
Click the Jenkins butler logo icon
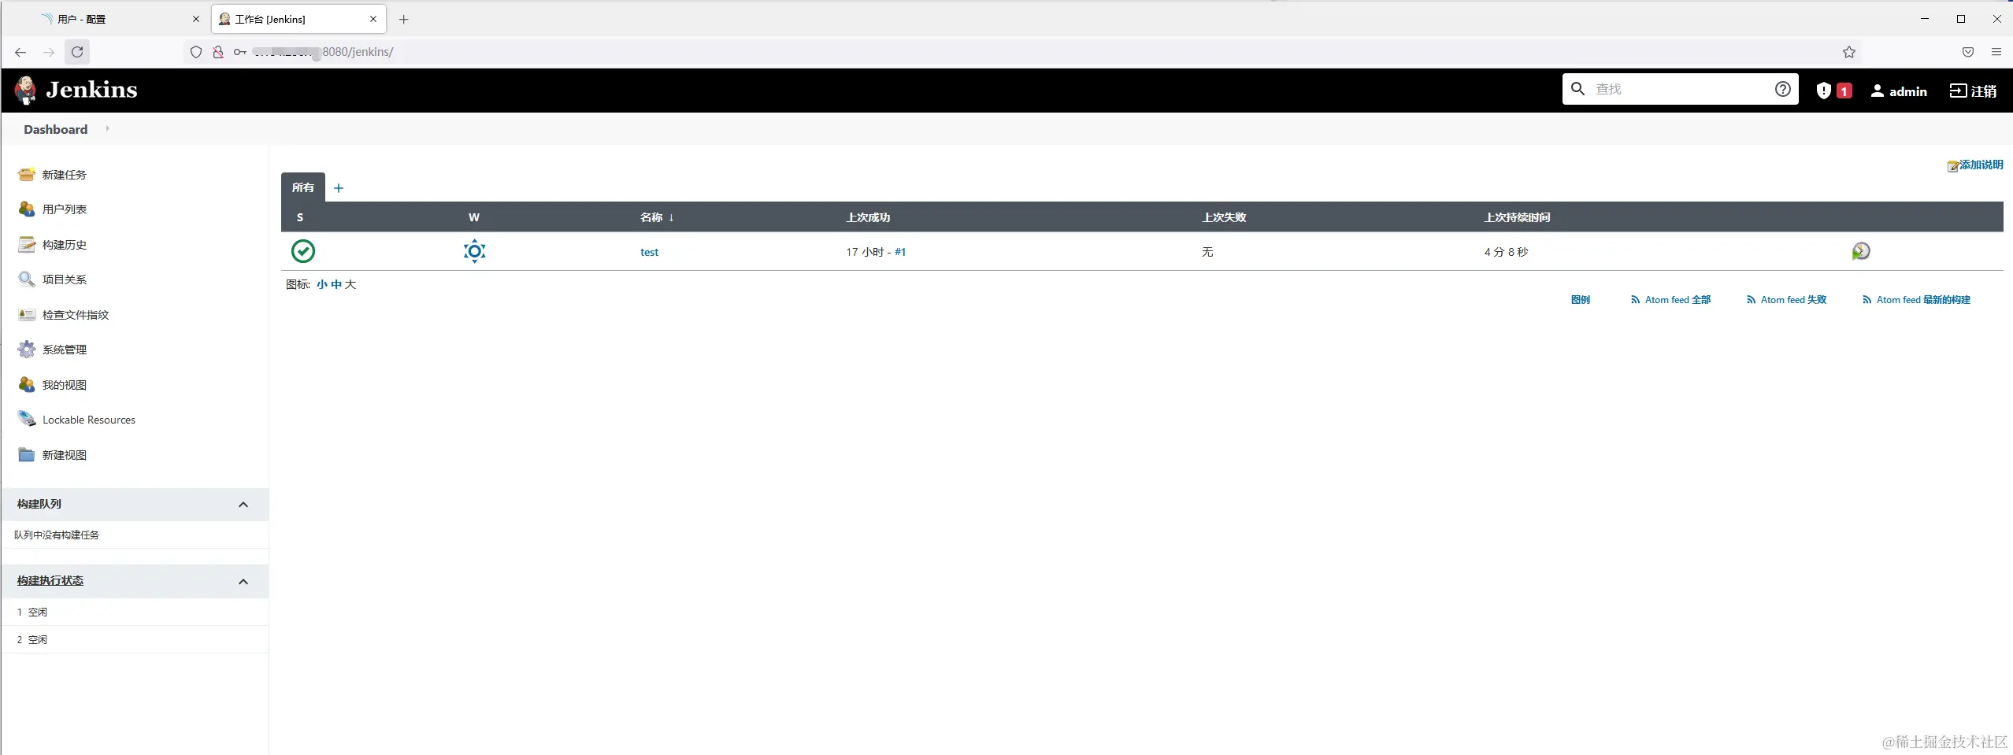[26, 90]
